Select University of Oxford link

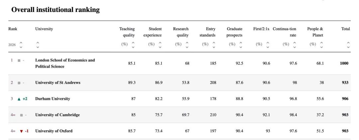click(54, 131)
